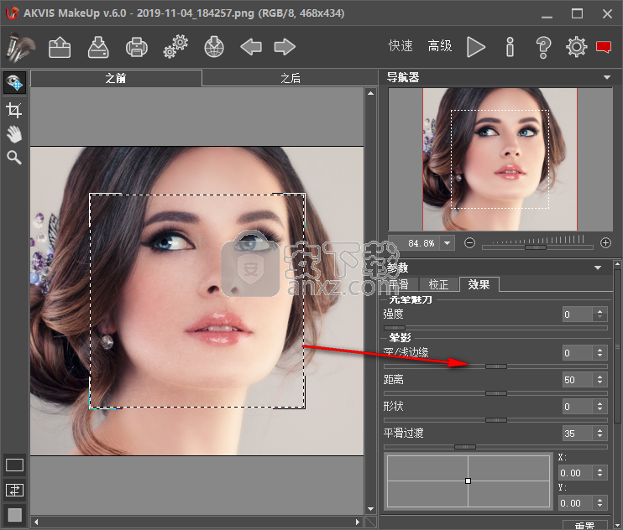Open program info icon
This screenshot has height=530, width=623.
(x=510, y=47)
